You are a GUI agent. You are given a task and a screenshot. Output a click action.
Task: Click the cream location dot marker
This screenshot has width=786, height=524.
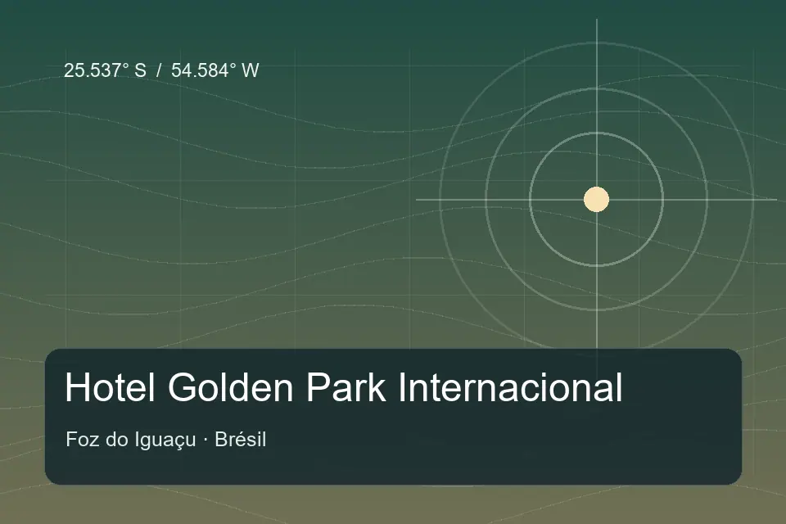click(597, 200)
